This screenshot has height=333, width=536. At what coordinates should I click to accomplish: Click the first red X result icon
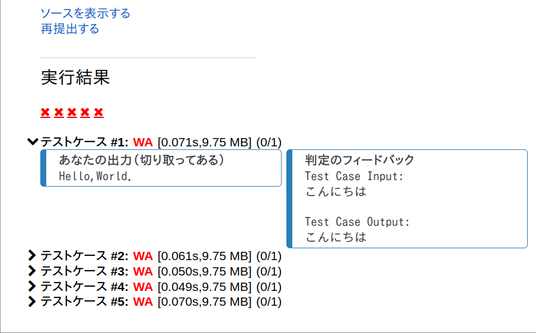(x=45, y=113)
